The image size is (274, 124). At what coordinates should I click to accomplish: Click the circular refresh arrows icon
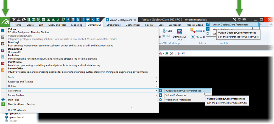point(24,20)
